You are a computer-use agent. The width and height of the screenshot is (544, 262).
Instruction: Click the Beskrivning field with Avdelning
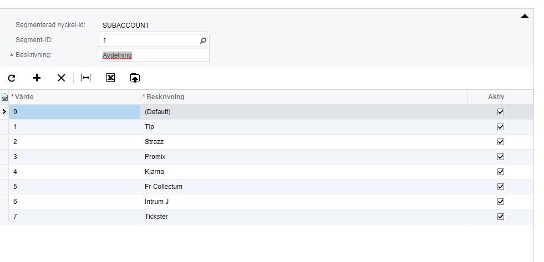point(154,55)
